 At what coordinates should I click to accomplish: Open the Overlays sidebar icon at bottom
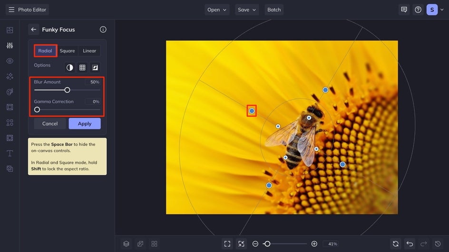10,169
